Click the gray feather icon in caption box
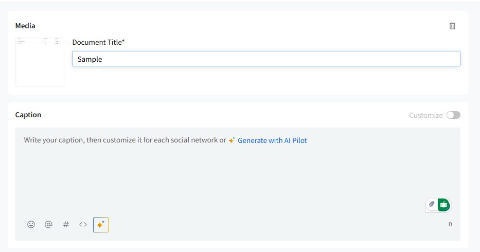Image resolution: width=480 pixels, height=252 pixels. pos(432,205)
